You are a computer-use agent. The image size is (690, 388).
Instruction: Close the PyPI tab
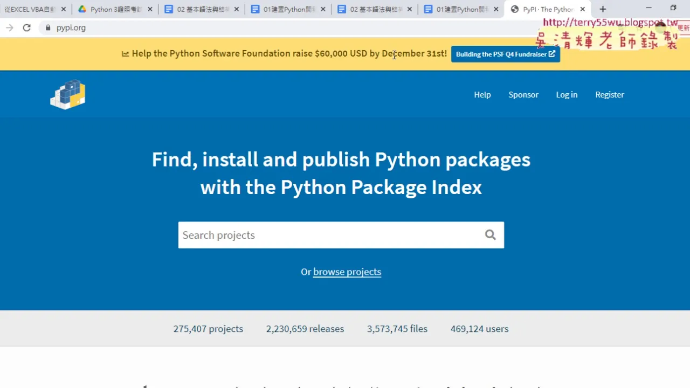tap(582, 9)
